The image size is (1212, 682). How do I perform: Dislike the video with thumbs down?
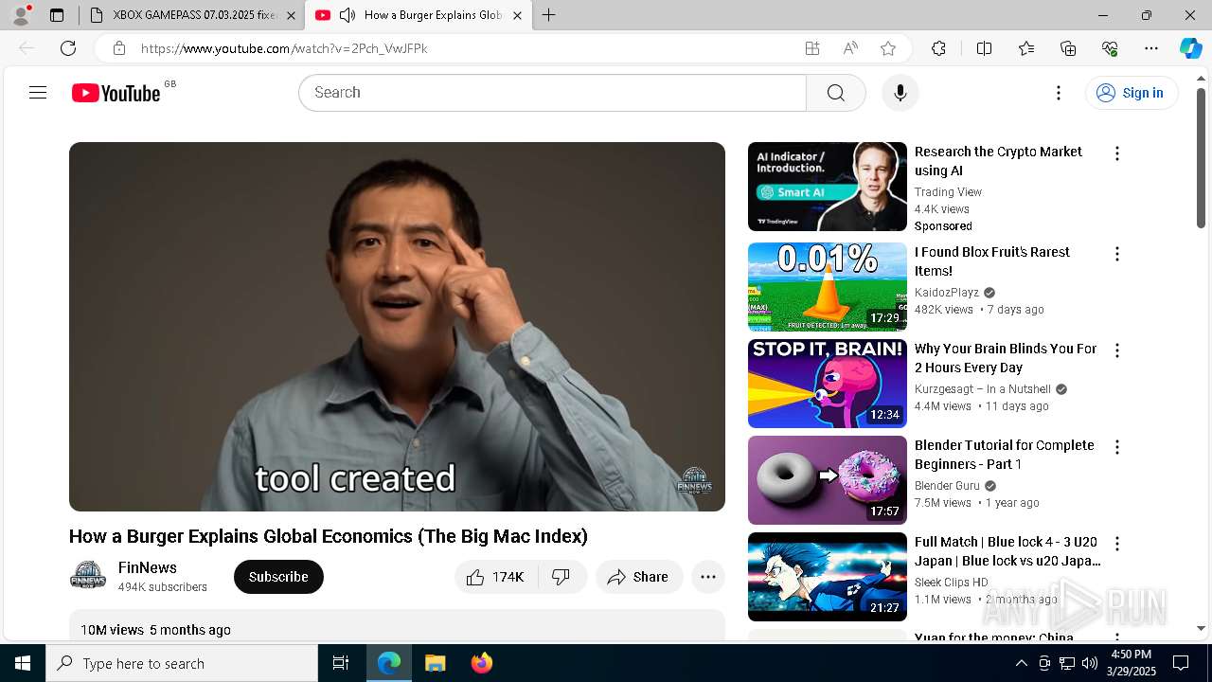pos(561,577)
